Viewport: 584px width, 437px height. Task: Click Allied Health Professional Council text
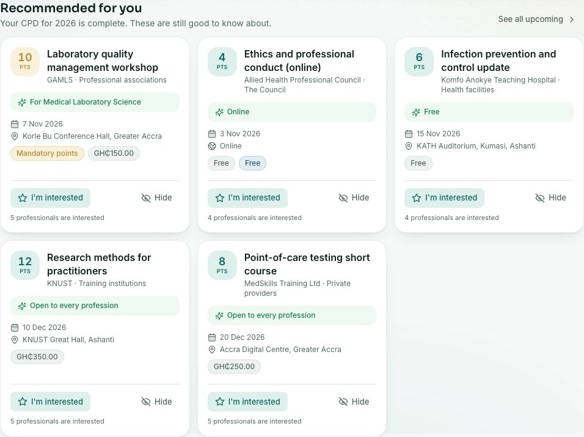(x=304, y=85)
